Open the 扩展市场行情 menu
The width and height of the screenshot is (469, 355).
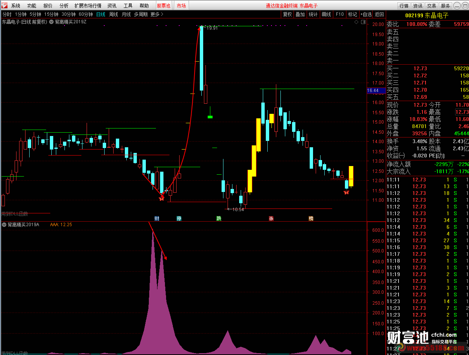pos(88,6)
